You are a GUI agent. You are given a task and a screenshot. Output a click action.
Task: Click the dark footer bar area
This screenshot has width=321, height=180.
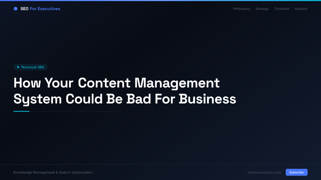160,172
